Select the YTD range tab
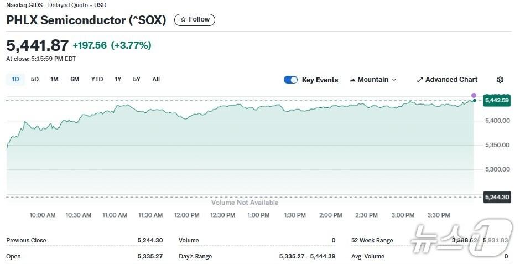Image resolution: width=520 pixels, height=264 pixels. (x=97, y=79)
